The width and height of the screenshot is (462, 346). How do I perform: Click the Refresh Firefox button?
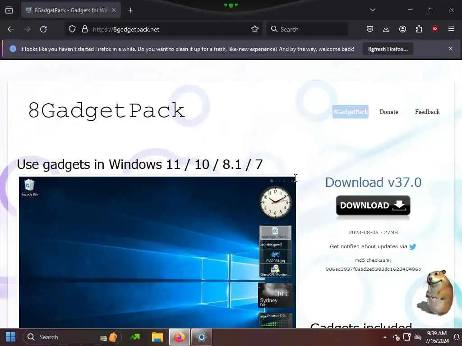[x=388, y=49]
